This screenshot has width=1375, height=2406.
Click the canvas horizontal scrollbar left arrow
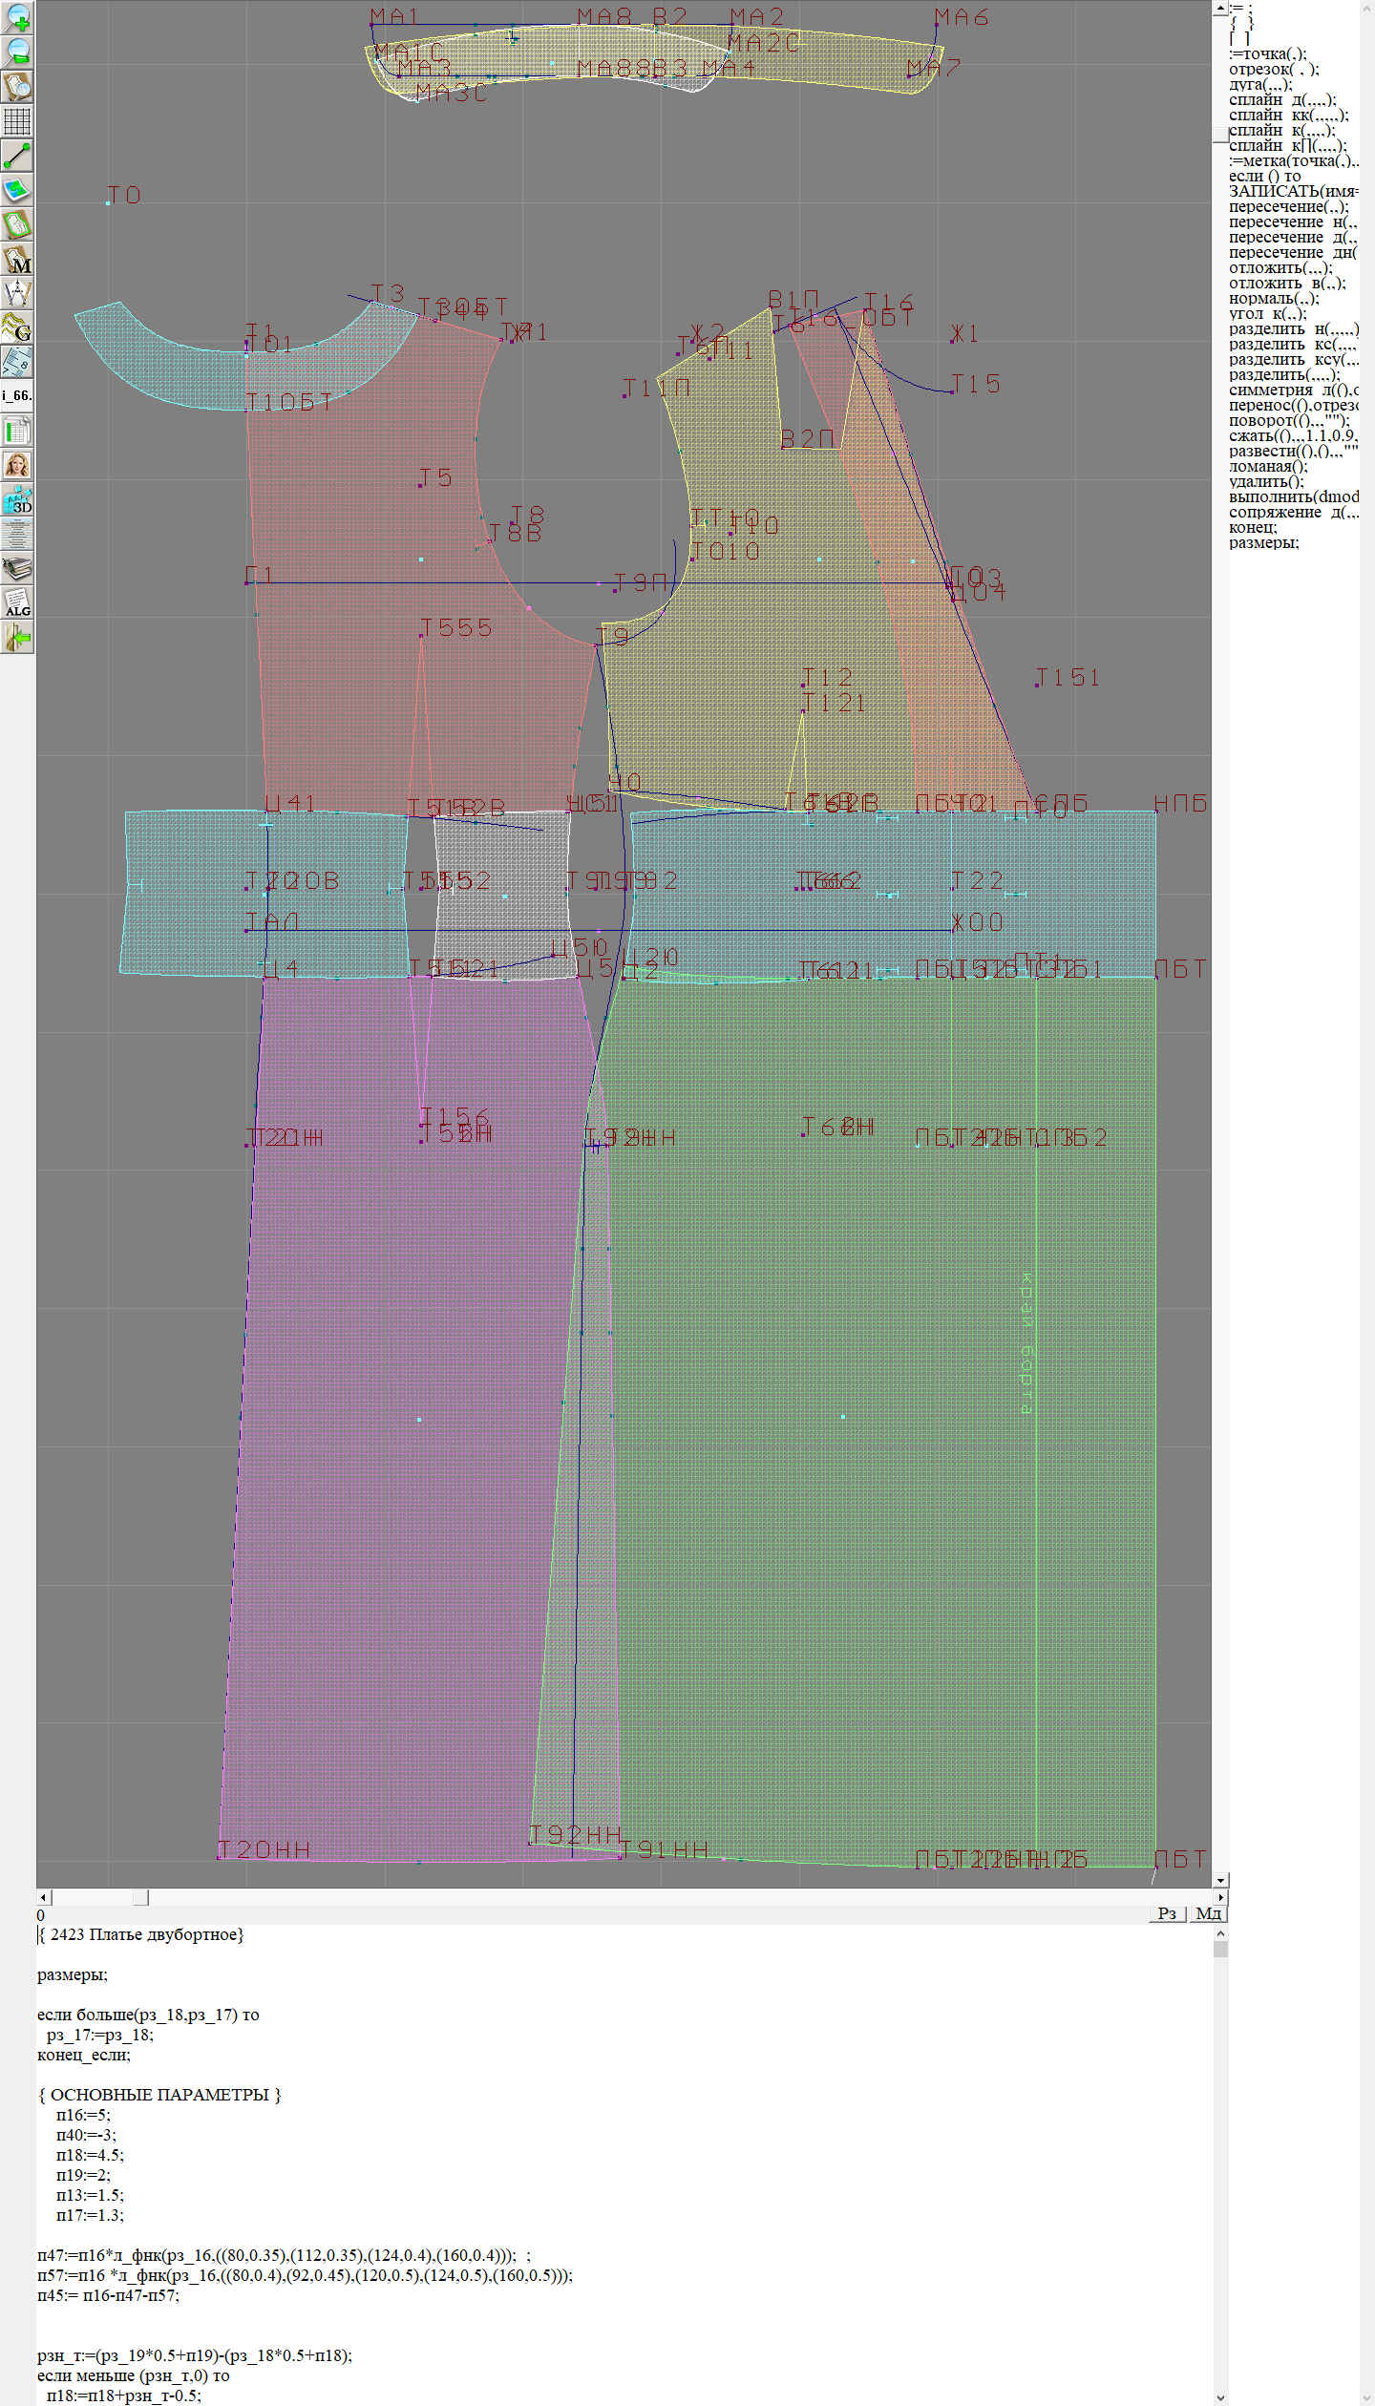[43, 1897]
